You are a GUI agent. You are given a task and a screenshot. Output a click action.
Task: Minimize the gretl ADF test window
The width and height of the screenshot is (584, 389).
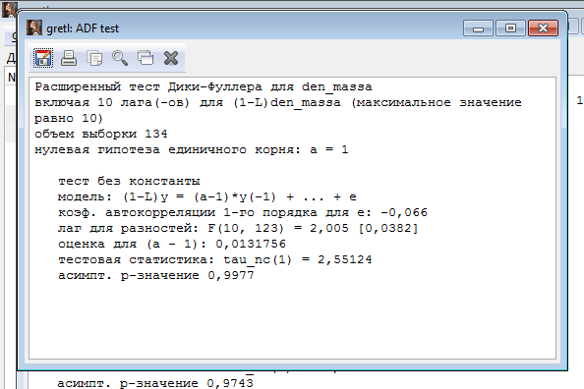(478, 28)
